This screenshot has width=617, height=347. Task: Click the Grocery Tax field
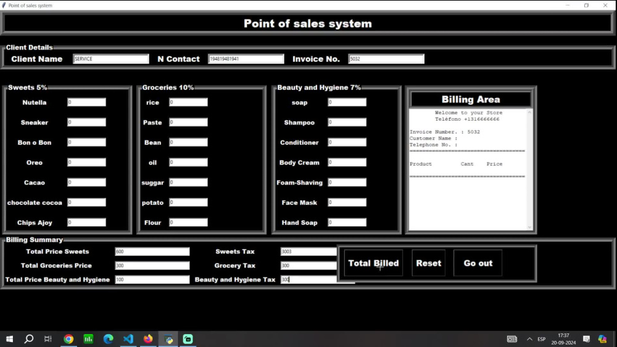coord(309,266)
